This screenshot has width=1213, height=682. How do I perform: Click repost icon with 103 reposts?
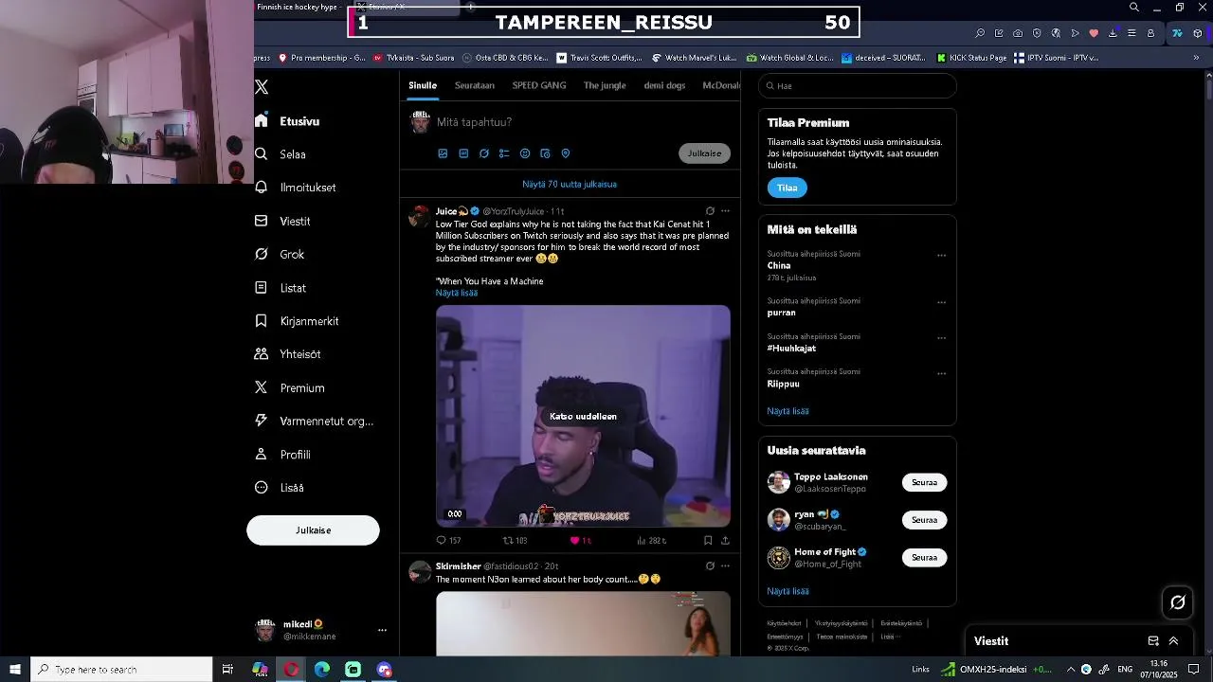(508, 540)
